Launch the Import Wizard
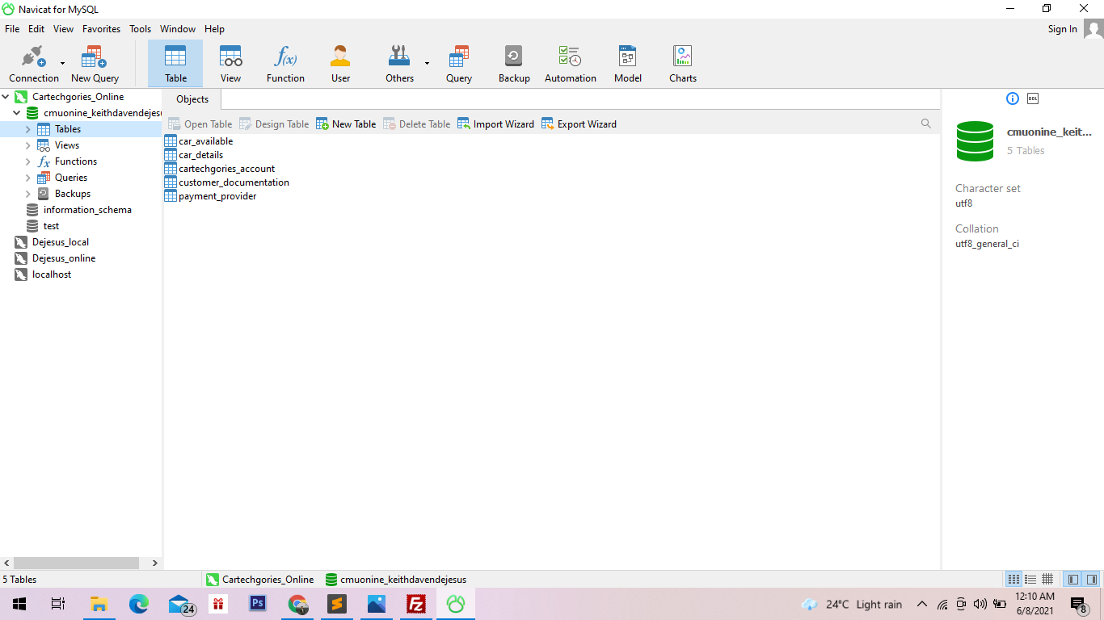This screenshot has width=1104, height=620. (x=495, y=124)
